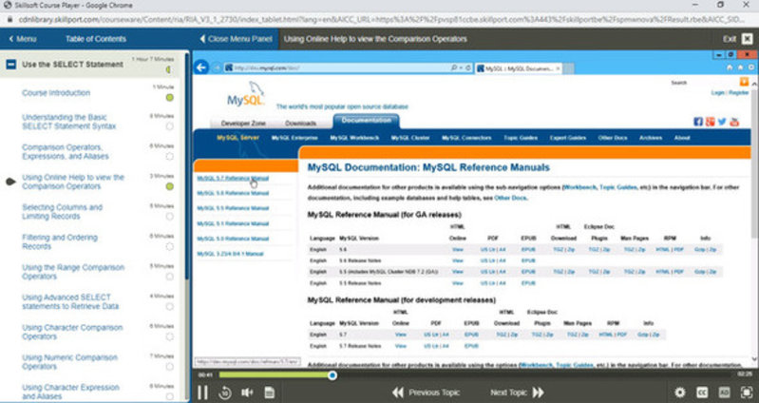
Task: Click the orange search button on MySQL site
Action: tap(744, 82)
